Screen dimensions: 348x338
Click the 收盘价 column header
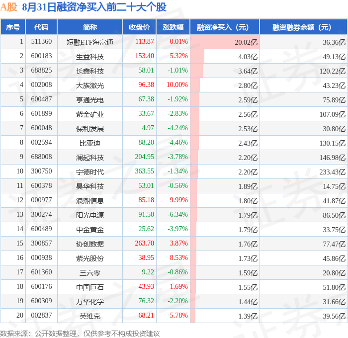pos(139,27)
